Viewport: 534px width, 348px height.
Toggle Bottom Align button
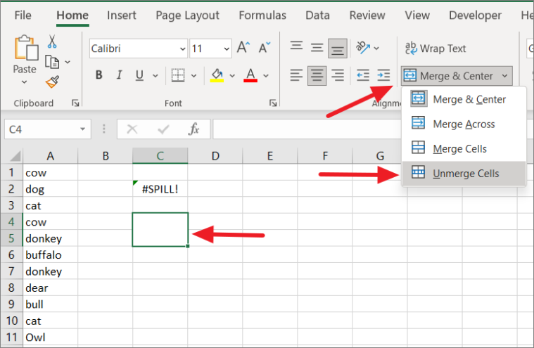(338, 49)
